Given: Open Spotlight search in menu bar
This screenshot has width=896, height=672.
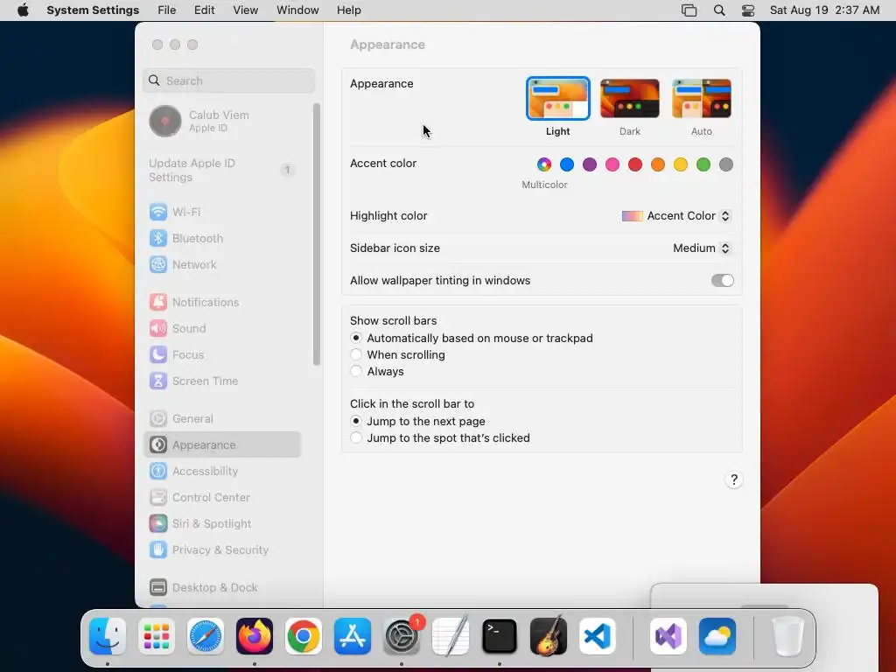Looking at the screenshot, I should tap(719, 10).
